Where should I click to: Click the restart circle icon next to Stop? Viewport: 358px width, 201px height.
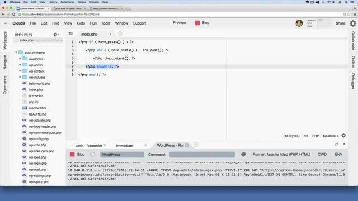92,154
